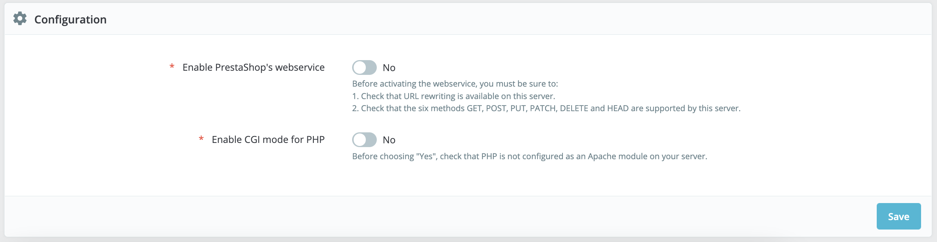Screen dimensions: 937x242
Task: Click the "Enable PrestaShop's webservice" label
Action: coord(253,67)
